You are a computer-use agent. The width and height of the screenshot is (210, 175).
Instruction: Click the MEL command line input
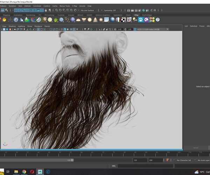click(146, 166)
